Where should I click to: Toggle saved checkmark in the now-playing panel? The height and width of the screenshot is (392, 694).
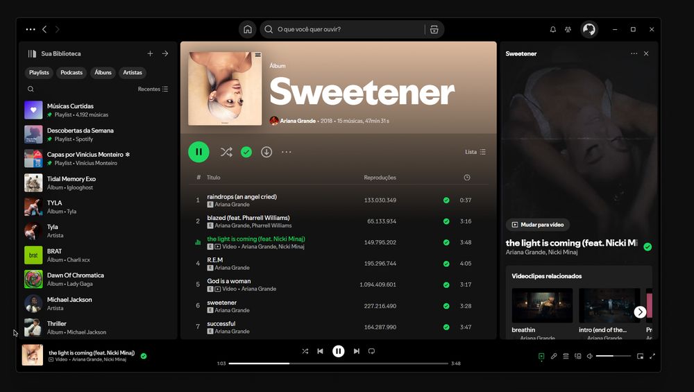[x=648, y=247]
